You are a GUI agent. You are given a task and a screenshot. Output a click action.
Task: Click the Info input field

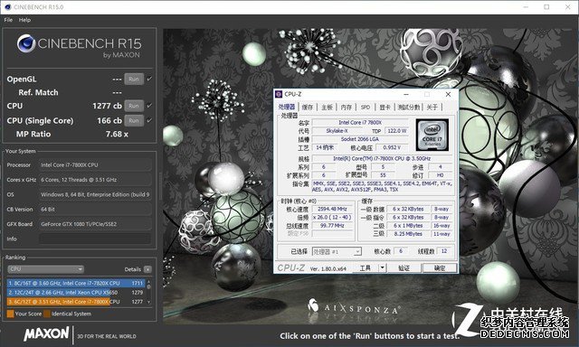(95, 239)
